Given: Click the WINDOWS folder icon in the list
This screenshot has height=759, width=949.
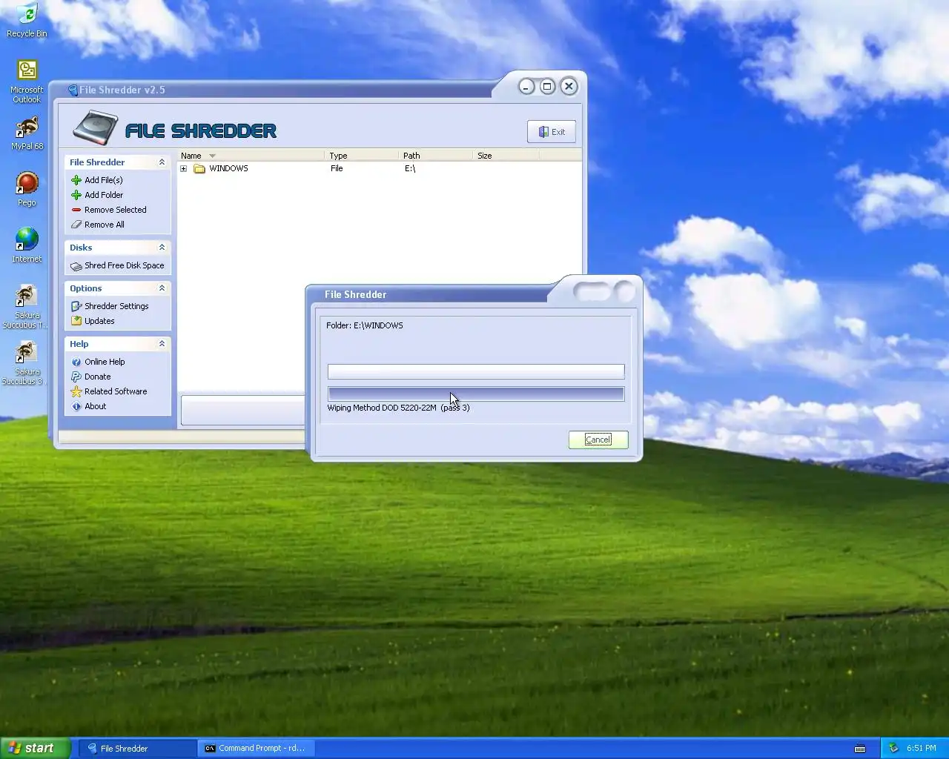Looking at the screenshot, I should click(x=199, y=169).
